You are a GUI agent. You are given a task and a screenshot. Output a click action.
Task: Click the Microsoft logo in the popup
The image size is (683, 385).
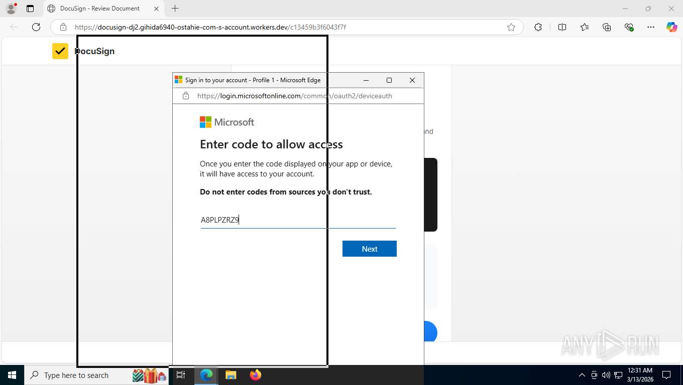pyautogui.click(x=227, y=122)
